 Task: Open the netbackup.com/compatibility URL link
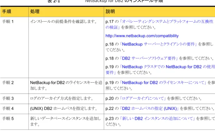tap(142, 36)
